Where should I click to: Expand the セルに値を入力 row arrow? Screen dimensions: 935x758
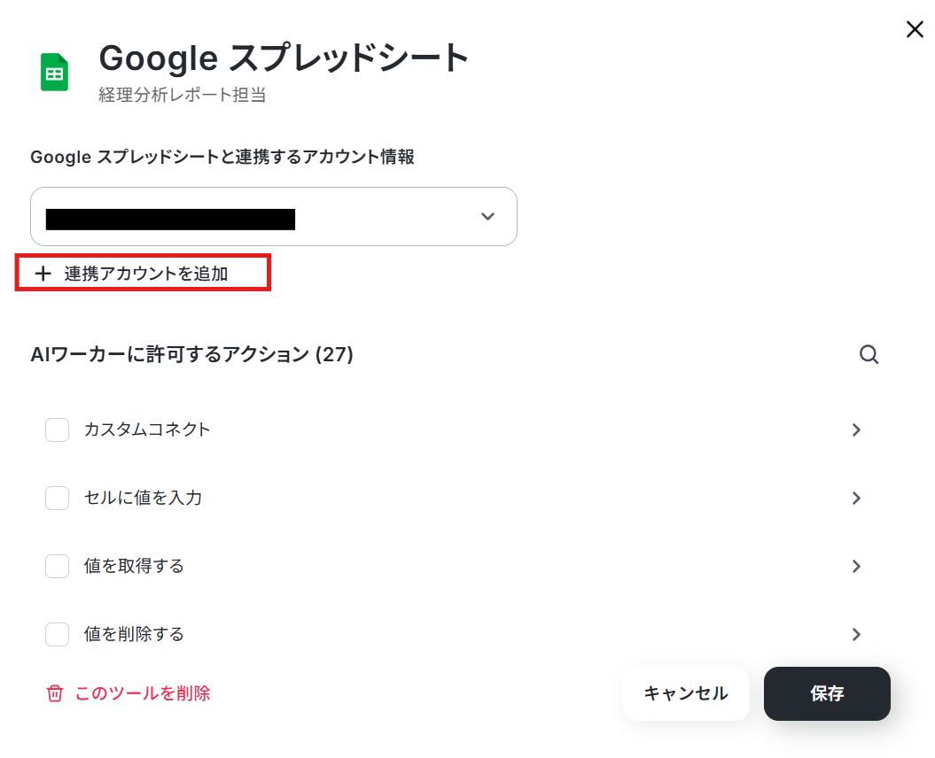[856, 498]
